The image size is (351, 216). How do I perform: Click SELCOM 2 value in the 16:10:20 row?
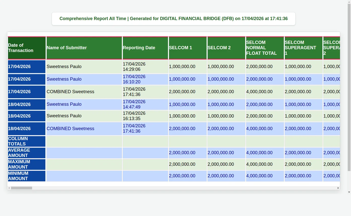point(221,79)
